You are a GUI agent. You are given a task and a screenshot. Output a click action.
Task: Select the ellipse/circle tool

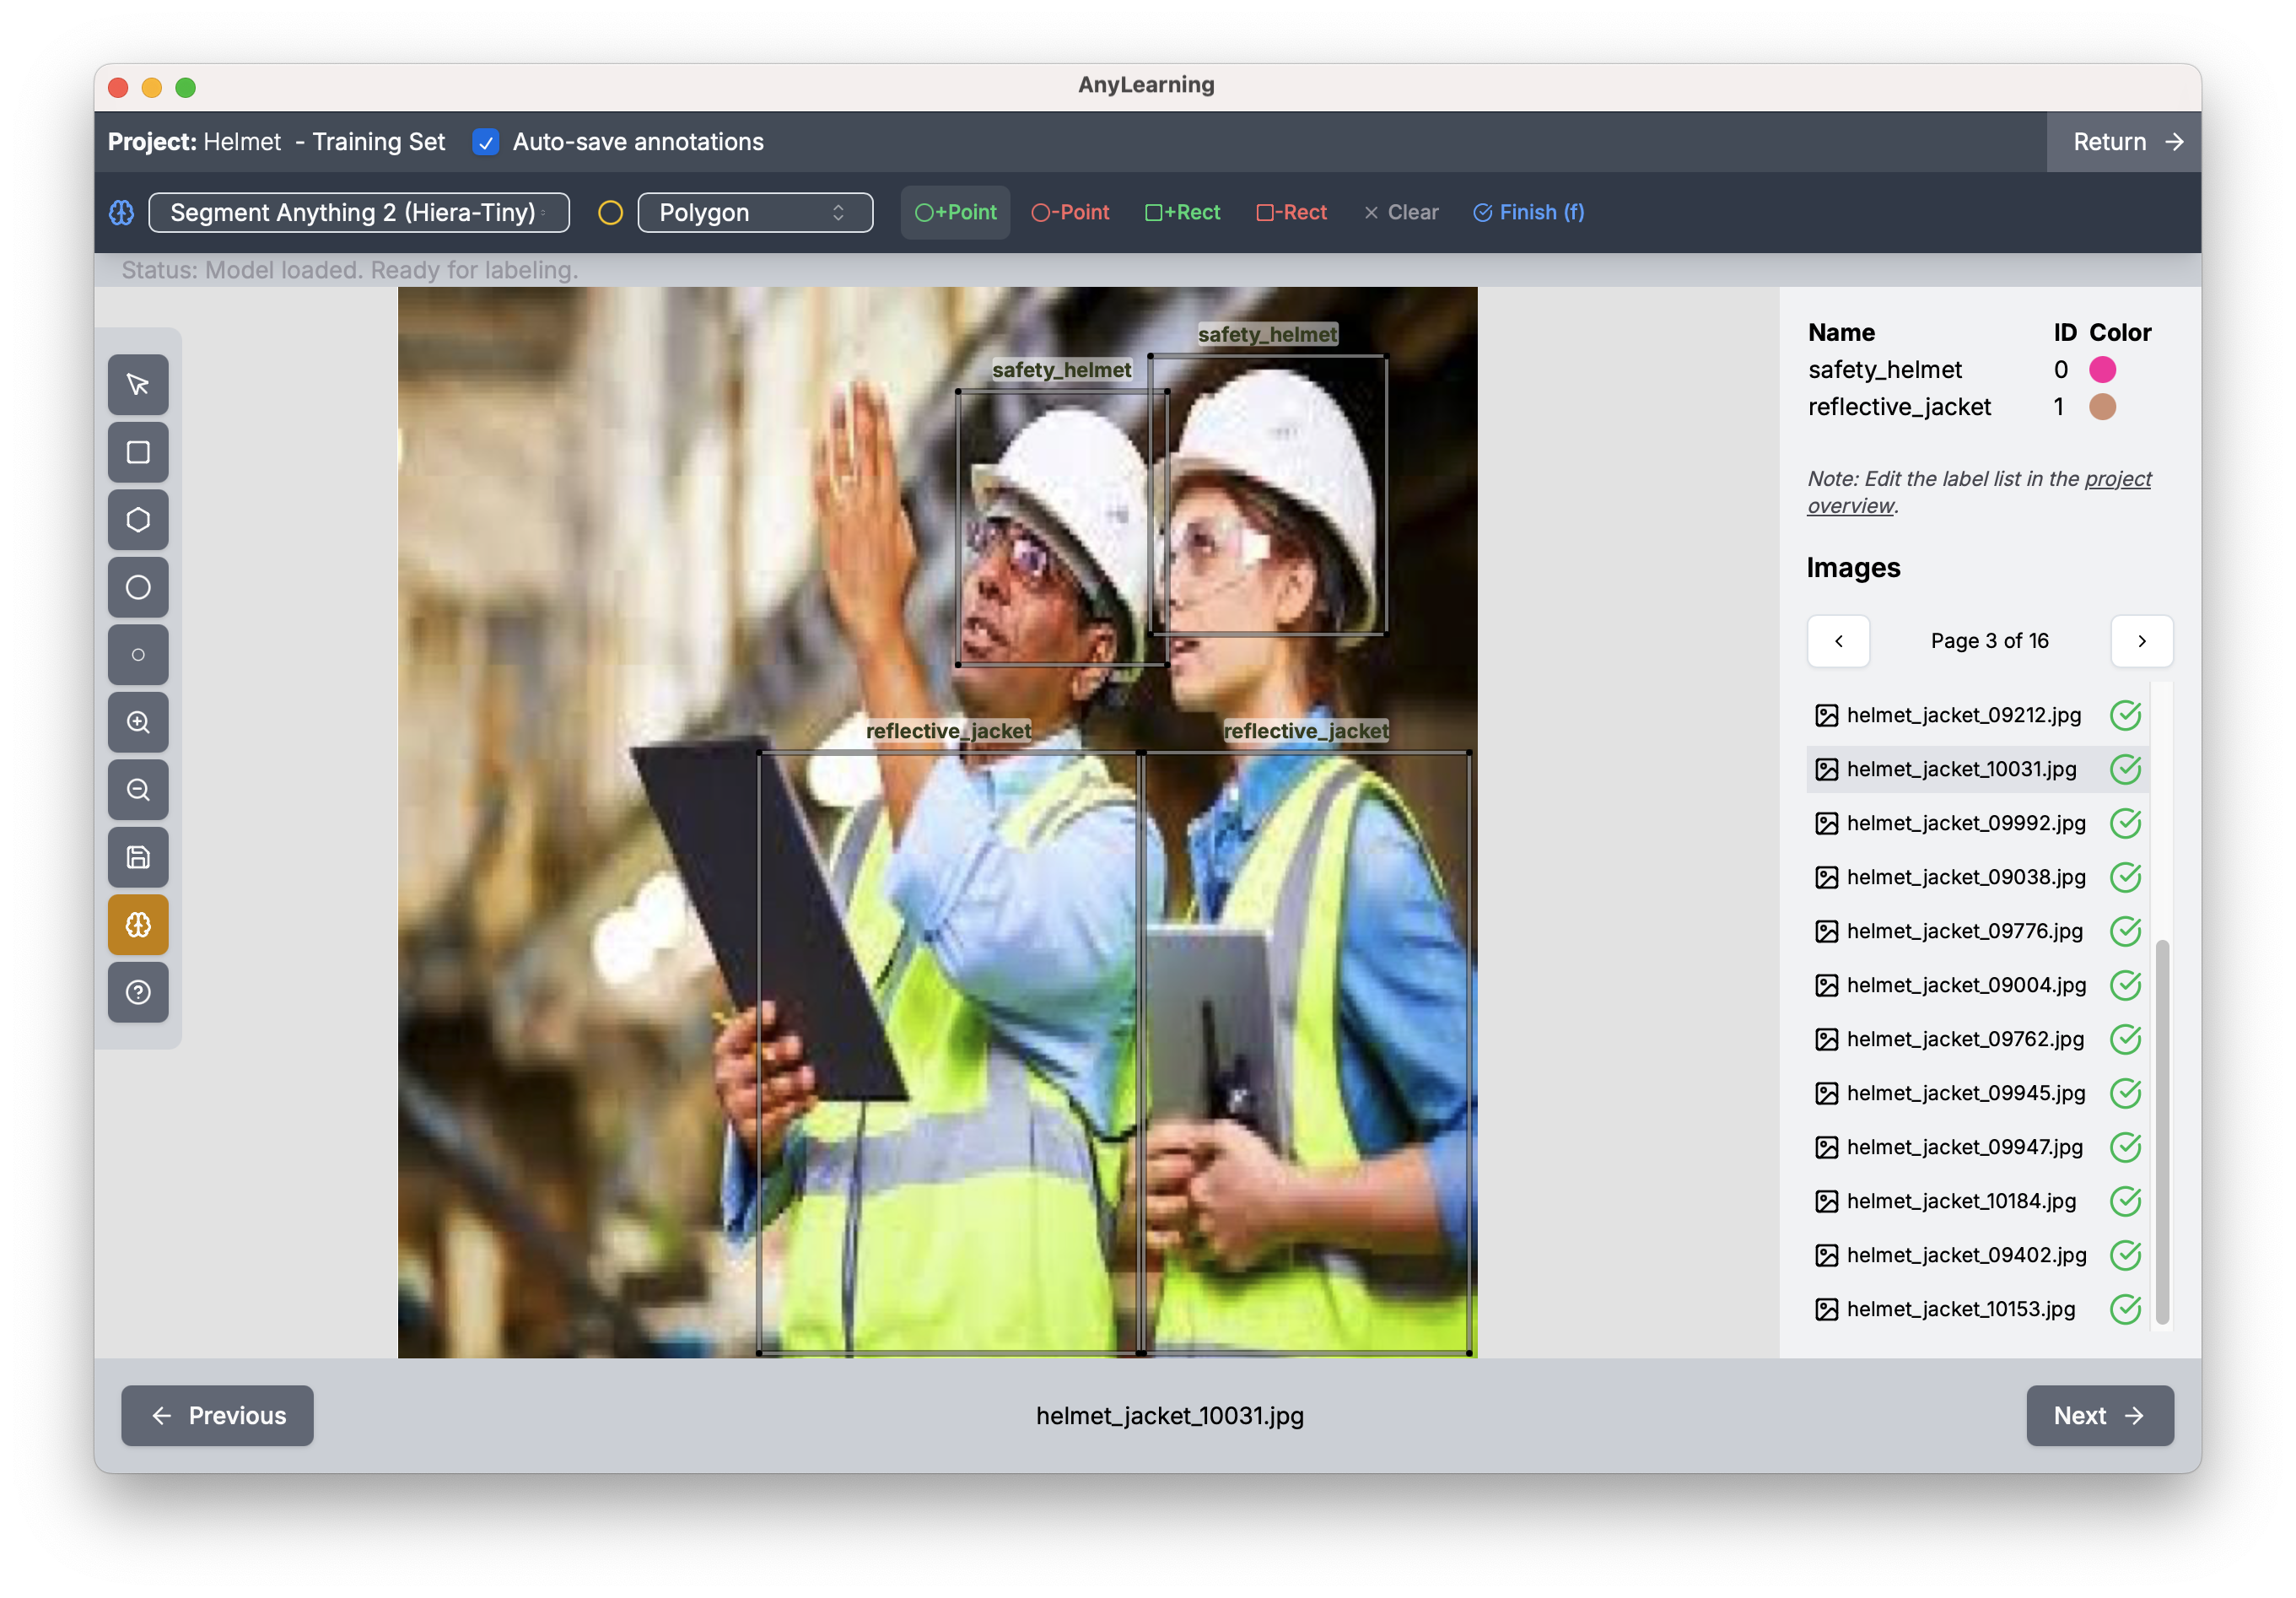tap(137, 586)
